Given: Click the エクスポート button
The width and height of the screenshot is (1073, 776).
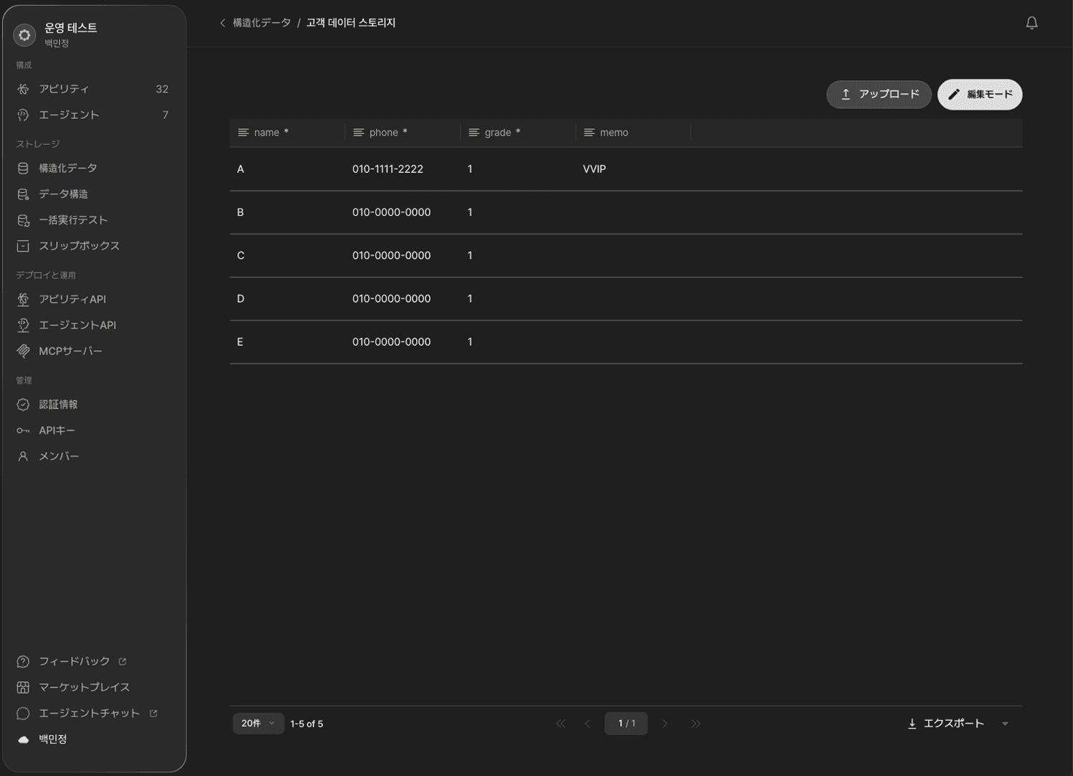Looking at the screenshot, I should [946, 724].
